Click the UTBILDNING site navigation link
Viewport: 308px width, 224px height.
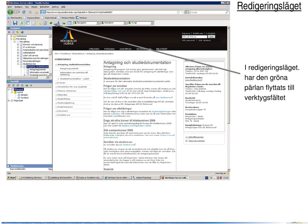(x=94, y=49)
